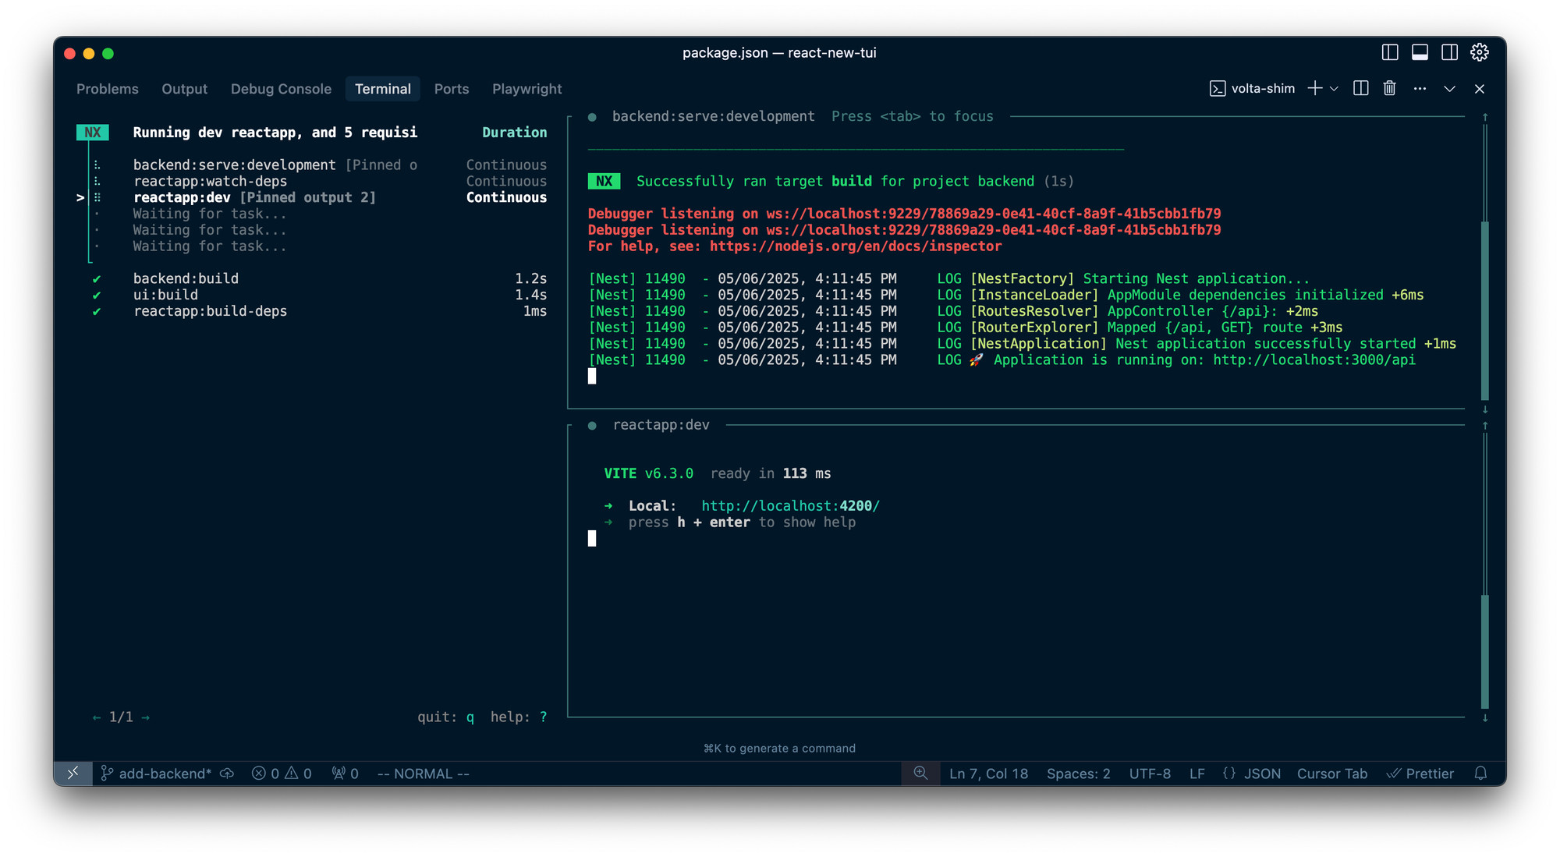1560x857 pixels.
Task: Click the reactapp:dev output pane title
Action: [661, 425]
